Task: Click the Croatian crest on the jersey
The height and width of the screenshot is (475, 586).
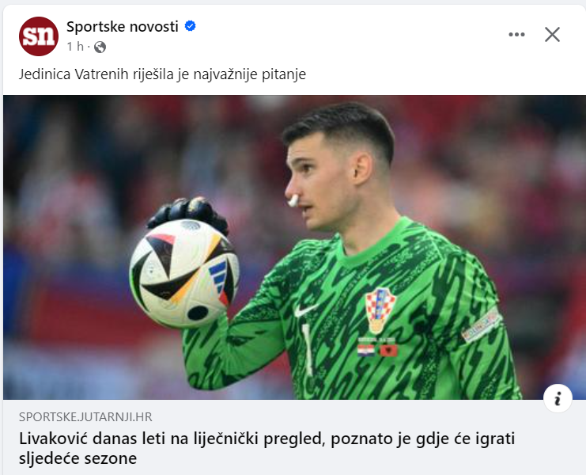Action: tap(380, 310)
